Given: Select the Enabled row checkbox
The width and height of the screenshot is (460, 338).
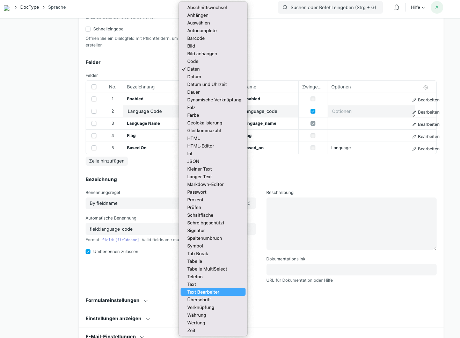Looking at the screenshot, I should point(94,99).
